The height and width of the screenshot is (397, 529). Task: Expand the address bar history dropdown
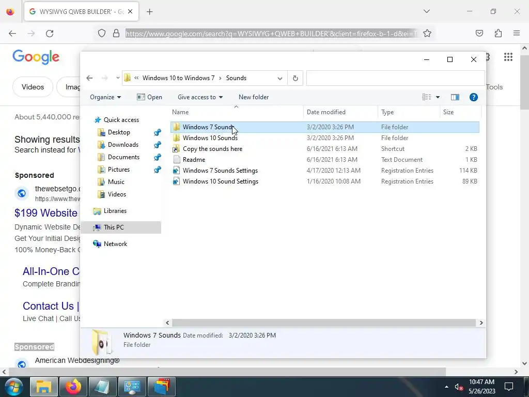[x=279, y=79]
